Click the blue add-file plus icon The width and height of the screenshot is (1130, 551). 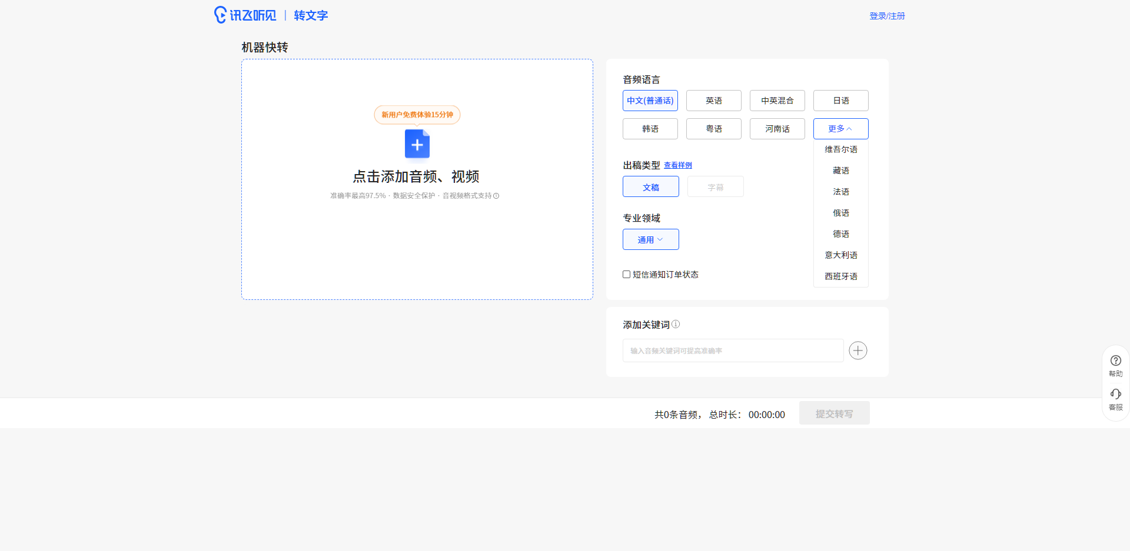click(417, 144)
